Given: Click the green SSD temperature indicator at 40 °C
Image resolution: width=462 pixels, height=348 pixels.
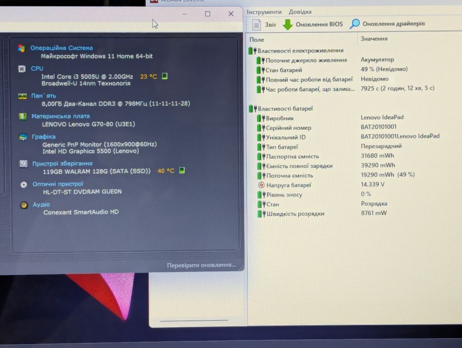Looking at the screenshot, I should [182, 170].
